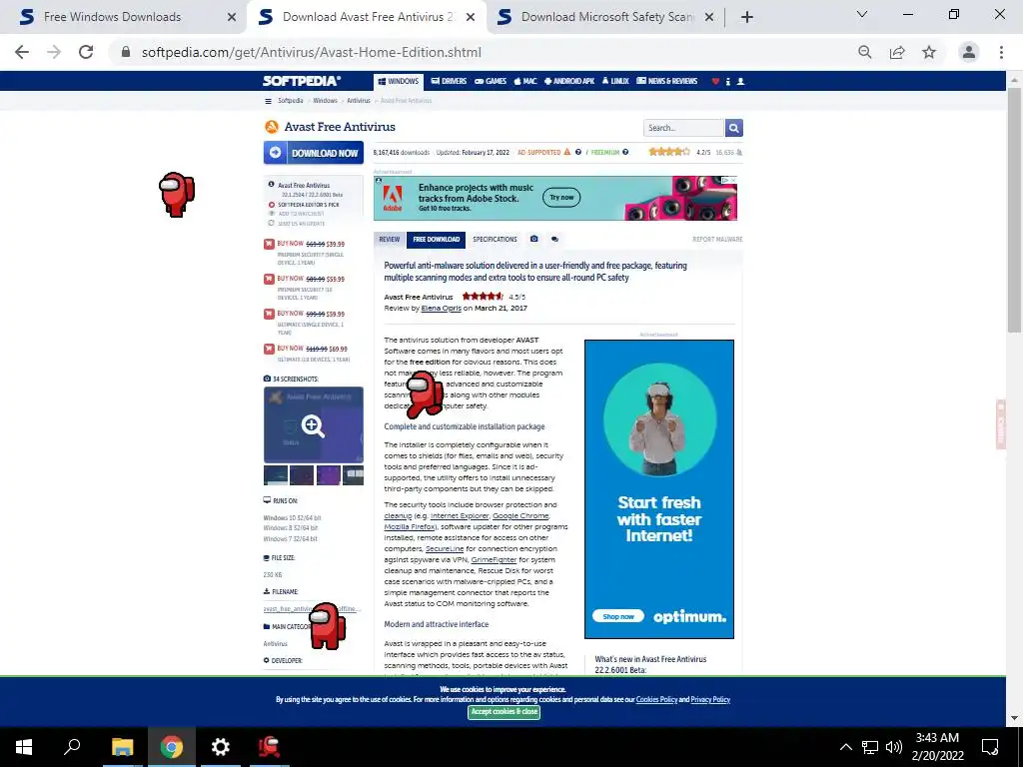Image resolution: width=1023 pixels, height=767 pixels.
Task: Open the Internet Explorer link in review
Action: click(460, 516)
